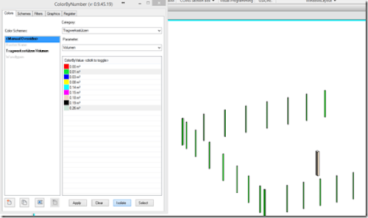Screen dimensions: 368x218
Task: Open the Register tab
Action: [x=70, y=14]
